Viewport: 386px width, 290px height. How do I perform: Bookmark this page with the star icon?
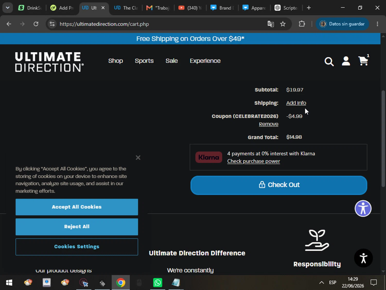[283, 24]
